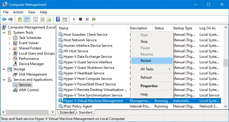
Task: Click the services list vertical scrollbar thumb
Action: (225, 63)
